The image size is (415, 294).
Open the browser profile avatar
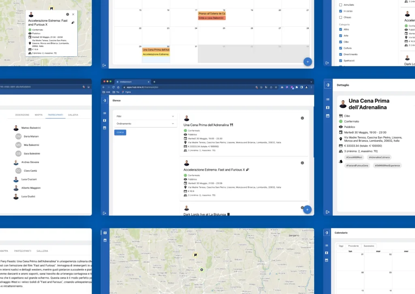[306, 87]
